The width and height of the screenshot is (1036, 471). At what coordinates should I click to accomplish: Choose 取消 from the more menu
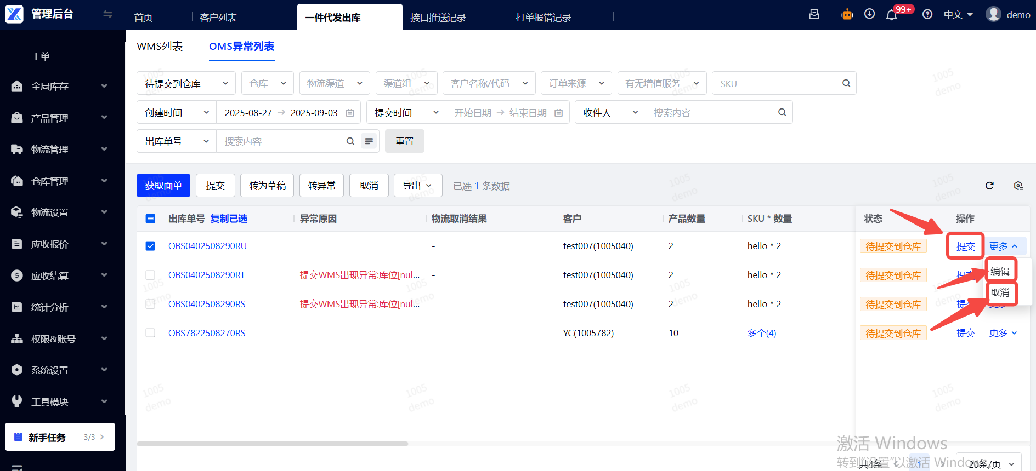click(x=1000, y=292)
